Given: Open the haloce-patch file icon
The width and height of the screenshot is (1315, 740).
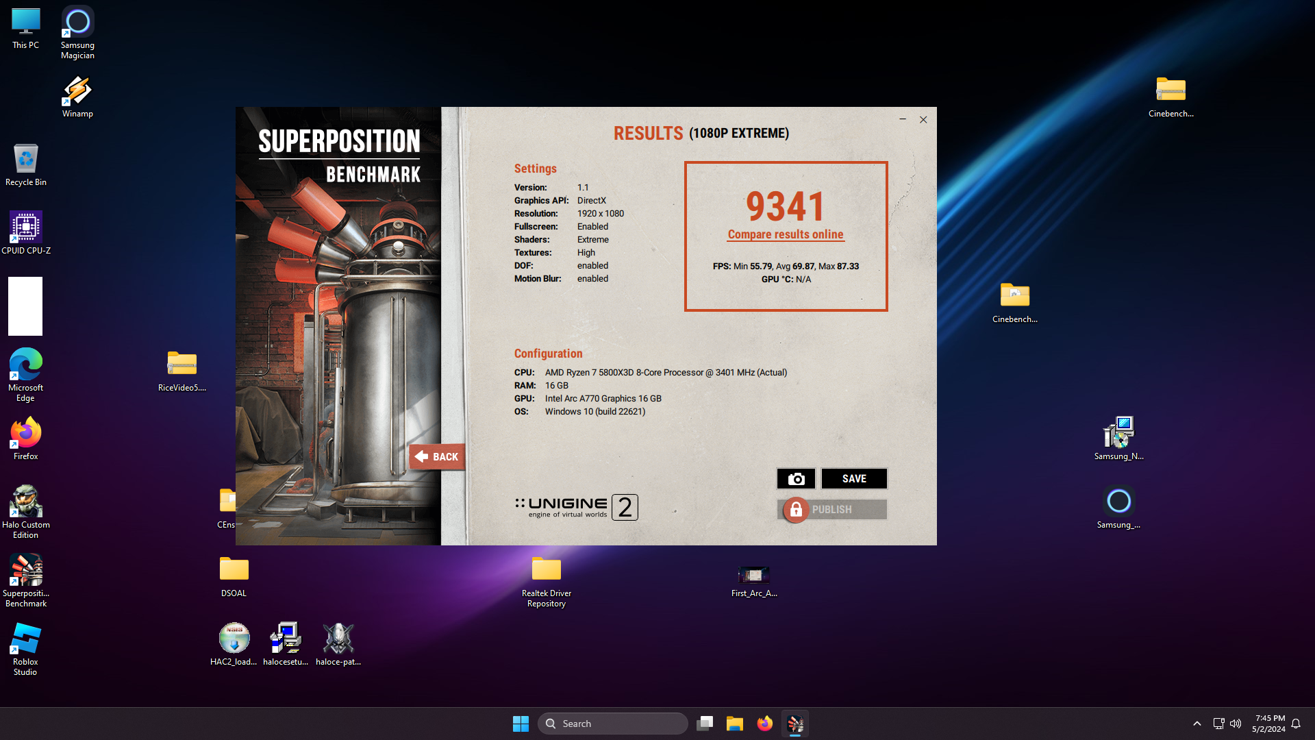Looking at the screenshot, I should [338, 645].
